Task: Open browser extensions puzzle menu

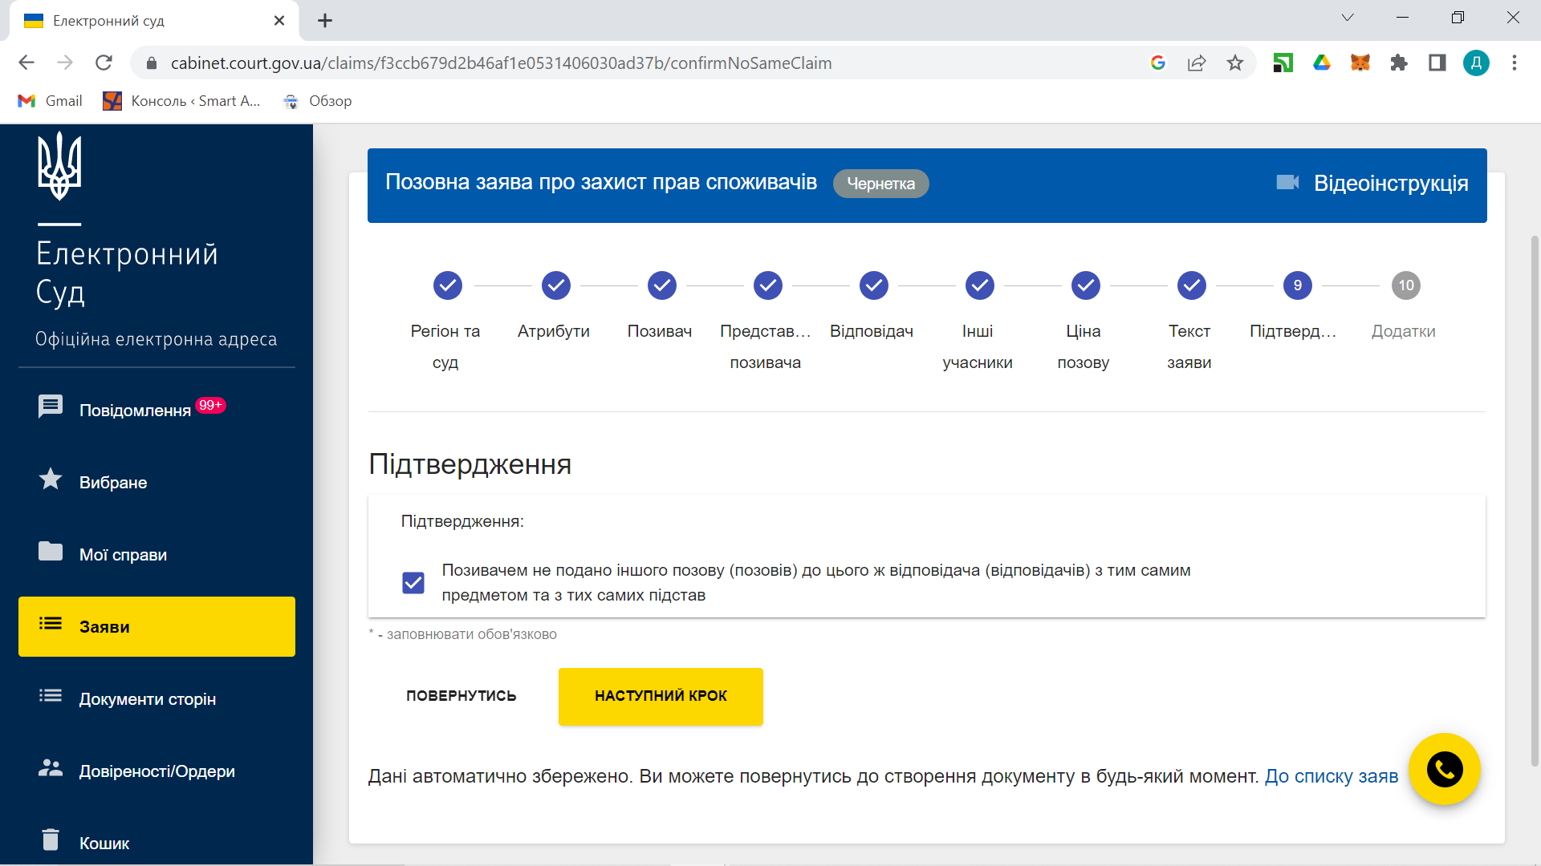Action: tap(1398, 63)
